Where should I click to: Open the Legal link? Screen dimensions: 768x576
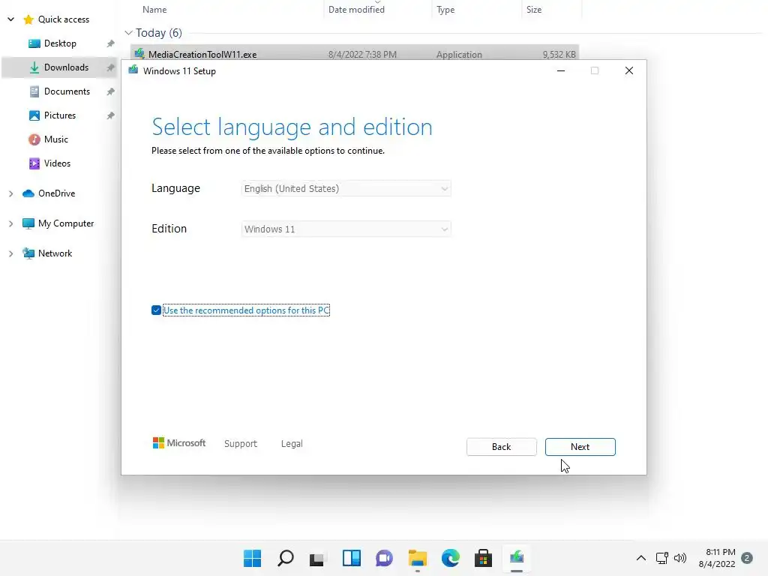[292, 443]
